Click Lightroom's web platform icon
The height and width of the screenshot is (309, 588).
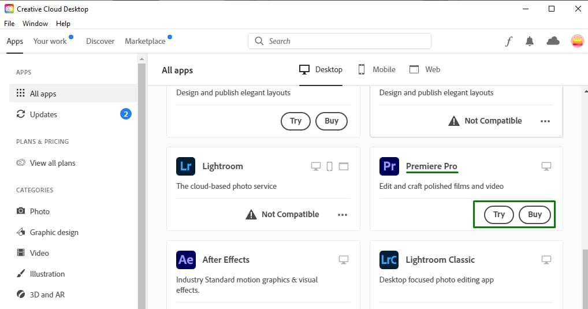pyautogui.click(x=344, y=166)
